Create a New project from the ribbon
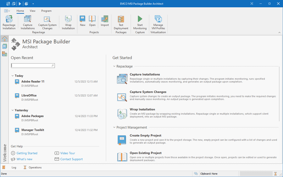Viewport: 283px width, 177px height. click(82, 21)
